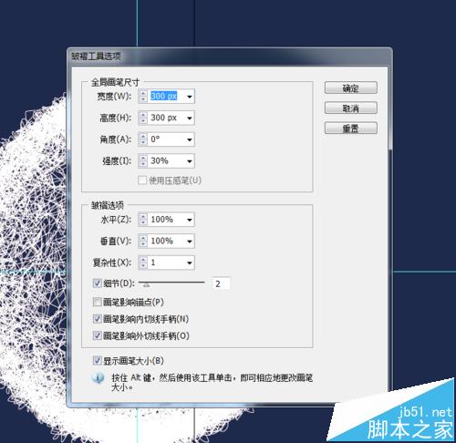The height and width of the screenshot is (443, 456).
Task: Click the 水平(Z) stepper arrows
Action: click(x=143, y=220)
